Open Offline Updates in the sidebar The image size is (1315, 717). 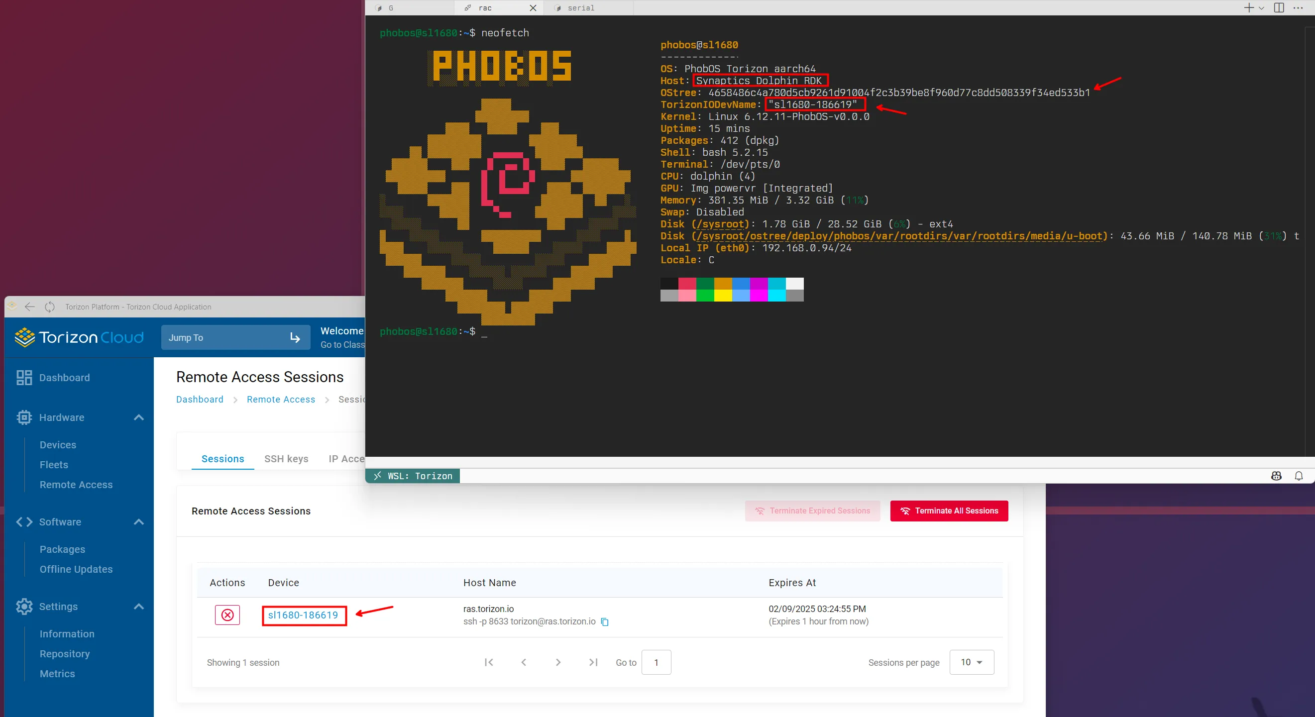click(76, 569)
